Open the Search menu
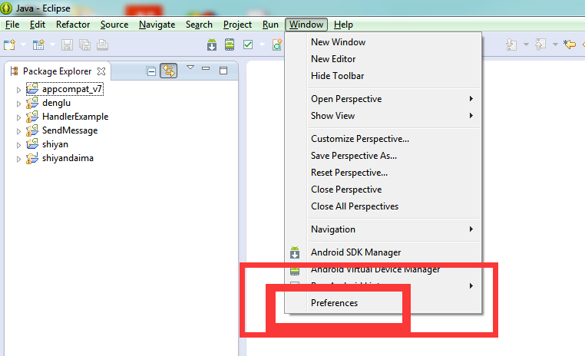The image size is (585, 356). tap(199, 25)
